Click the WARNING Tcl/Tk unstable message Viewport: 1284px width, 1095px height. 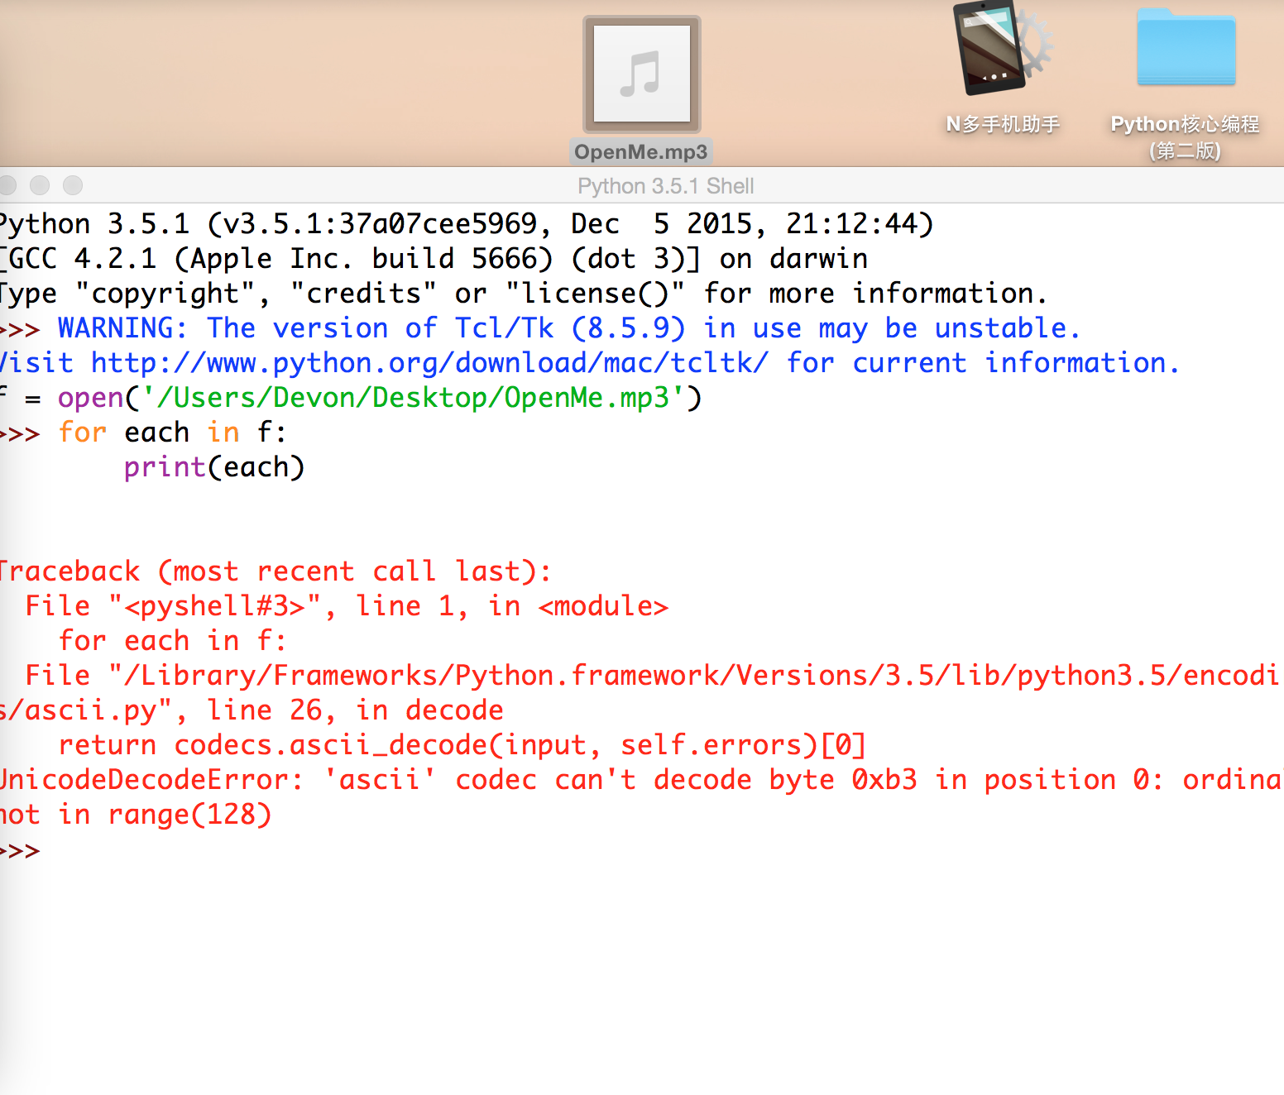click(568, 328)
